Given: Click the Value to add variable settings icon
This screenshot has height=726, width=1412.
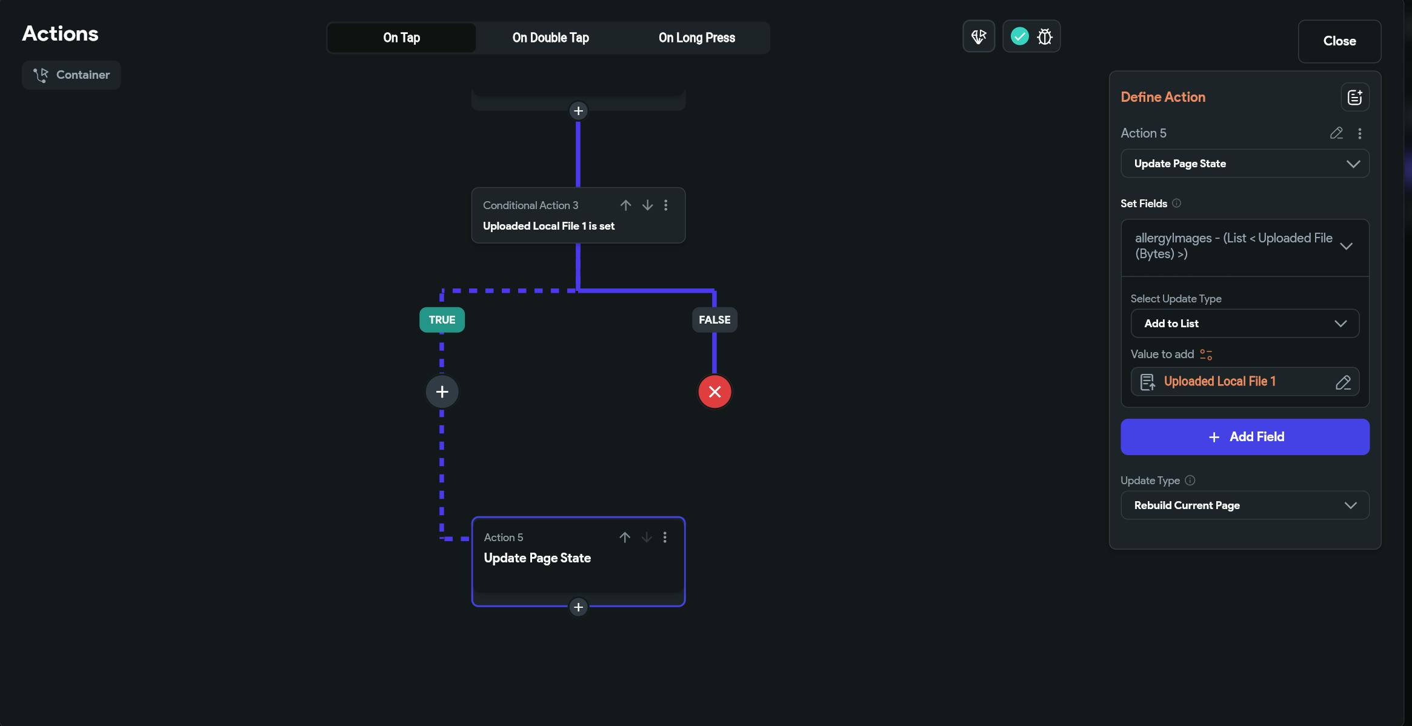Looking at the screenshot, I should pyautogui.click(x=1206, y=355).
